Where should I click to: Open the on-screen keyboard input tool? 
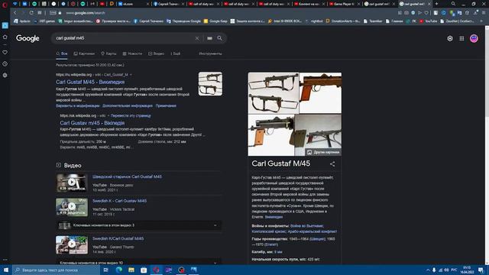(x=209, y=38)
